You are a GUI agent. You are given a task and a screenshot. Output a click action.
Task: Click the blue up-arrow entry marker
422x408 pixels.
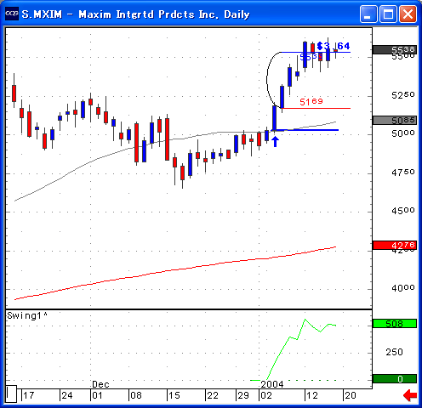coord(275,141)
